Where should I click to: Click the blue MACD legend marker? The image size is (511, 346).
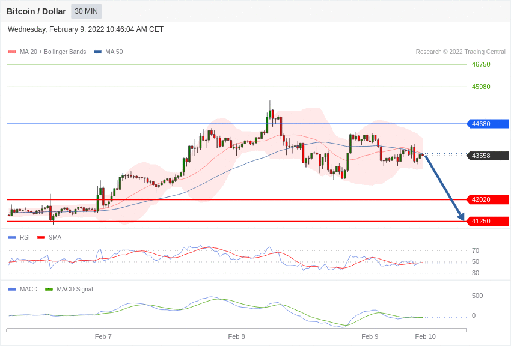click(x=12, y=290)
